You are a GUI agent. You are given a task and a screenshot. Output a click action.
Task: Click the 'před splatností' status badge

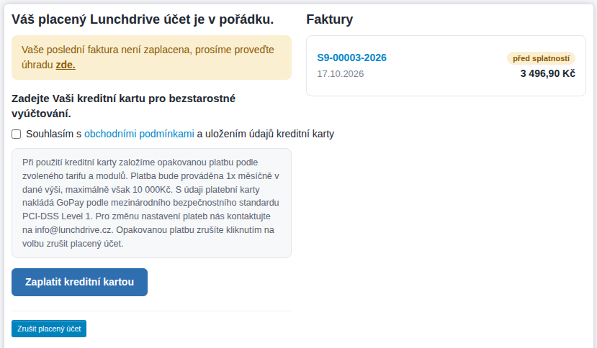541,58
